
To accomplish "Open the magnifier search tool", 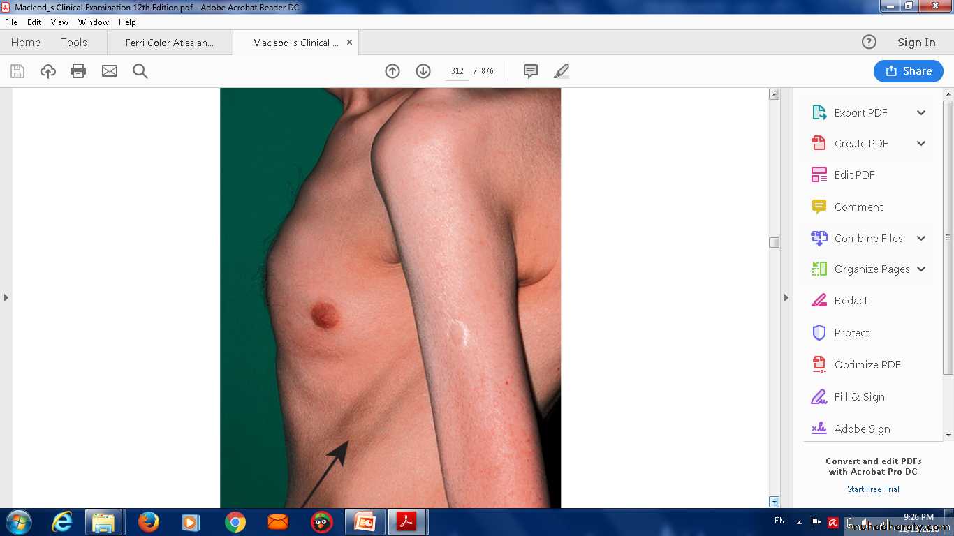I will point(140,71).
